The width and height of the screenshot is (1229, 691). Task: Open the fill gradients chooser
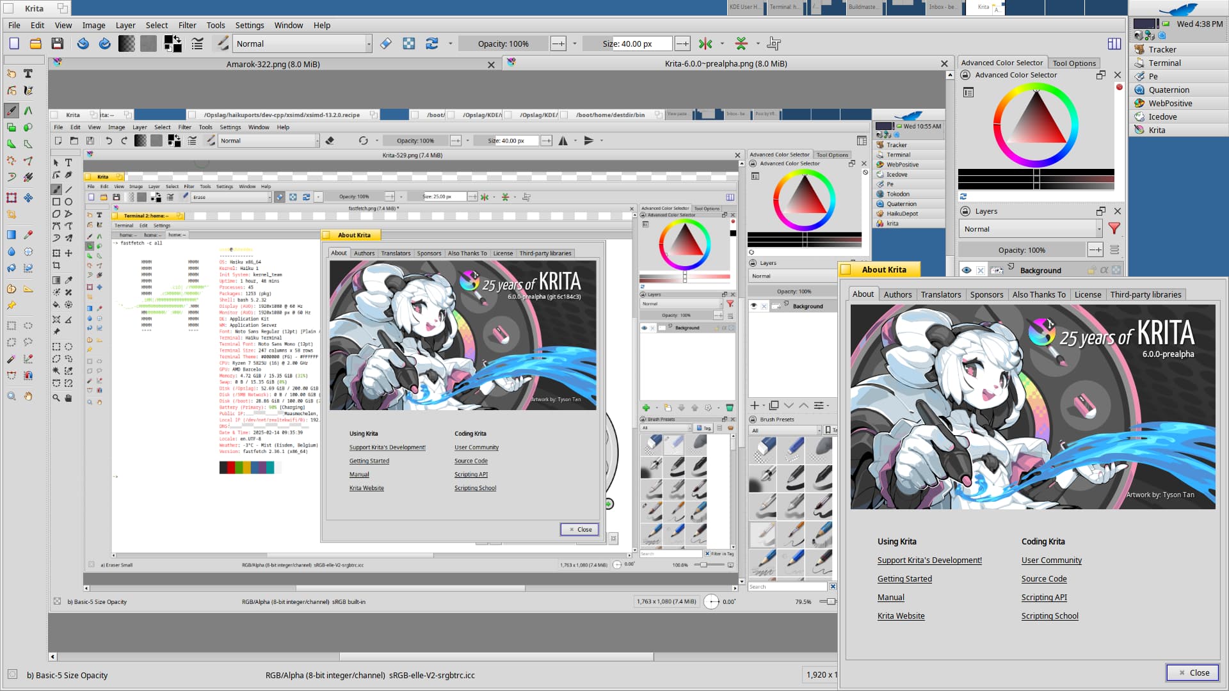(127, 44)
